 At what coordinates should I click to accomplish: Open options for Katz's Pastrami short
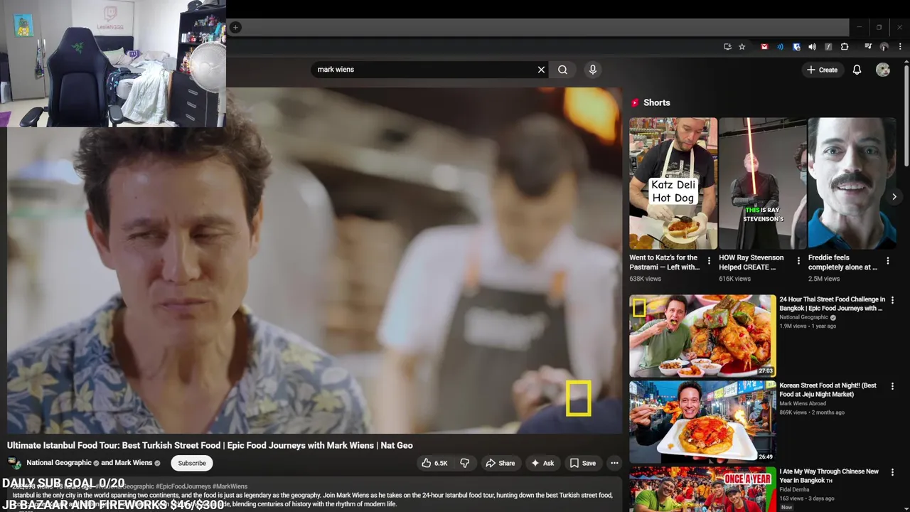coord(709,261)
